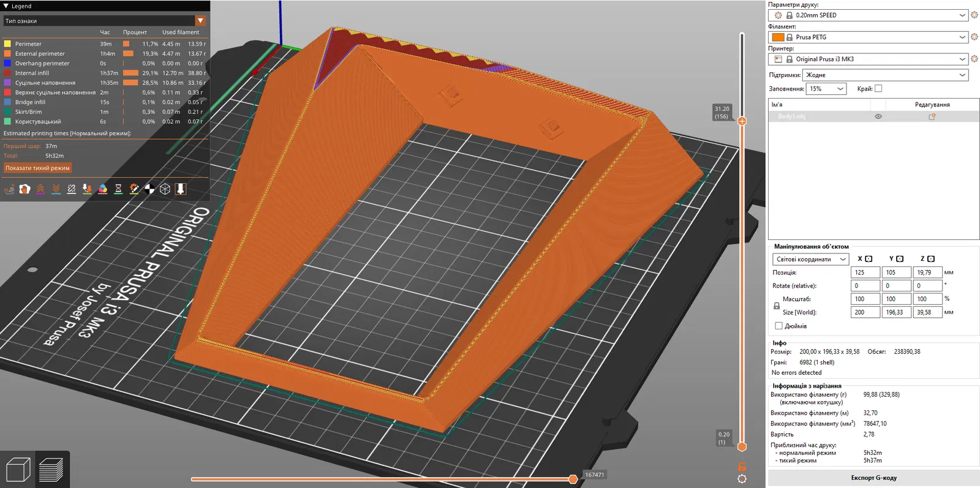Click vertical layer slider top thumb

pos(742,121)
